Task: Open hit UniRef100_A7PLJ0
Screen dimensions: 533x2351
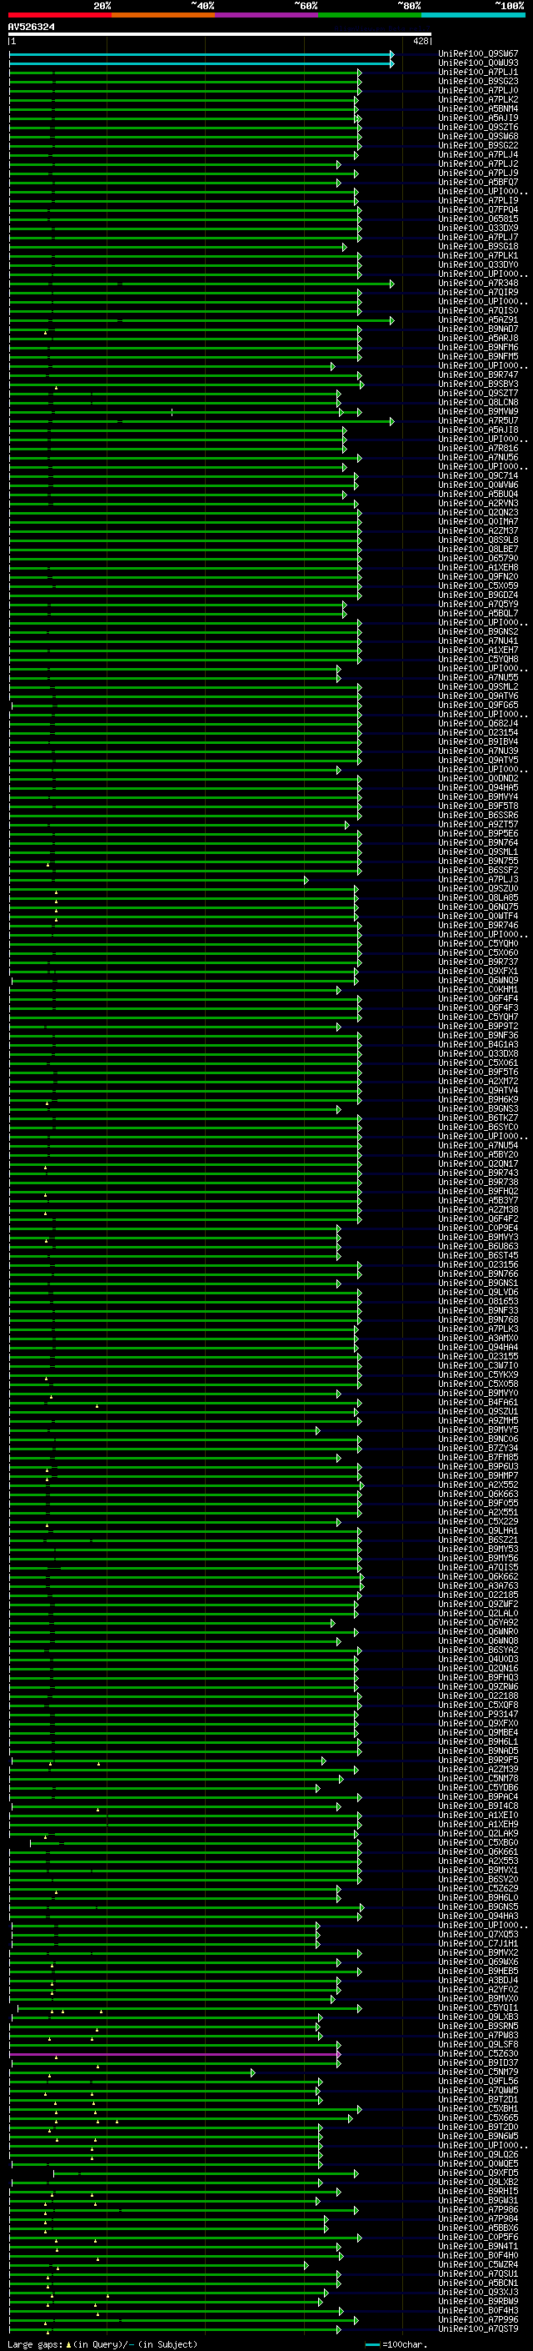Action: click(x=478, y=91)
